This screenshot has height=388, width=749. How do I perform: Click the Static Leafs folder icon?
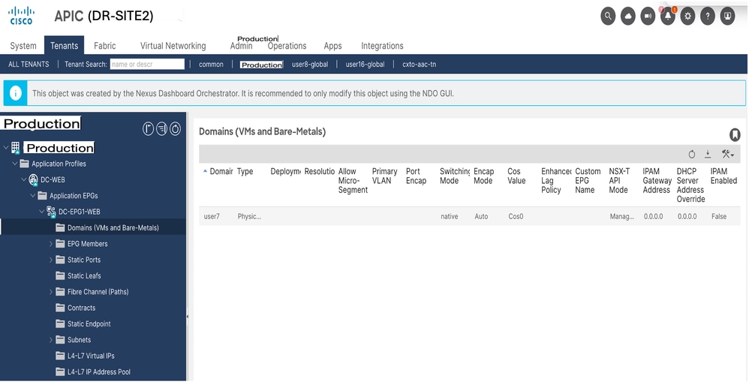click(x=60, y=275)
